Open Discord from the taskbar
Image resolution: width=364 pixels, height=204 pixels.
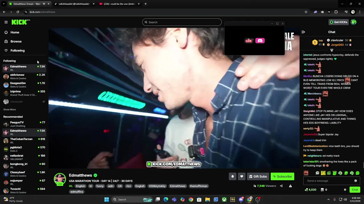tap(241, 199)
